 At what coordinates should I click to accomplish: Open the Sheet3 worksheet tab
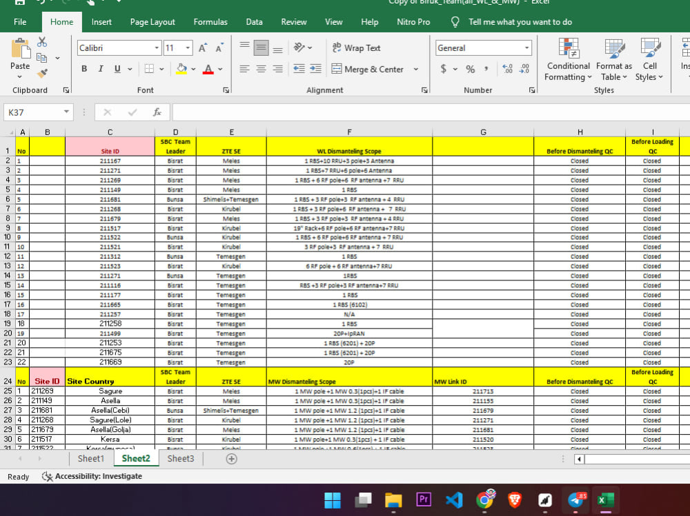coord(180,459)
